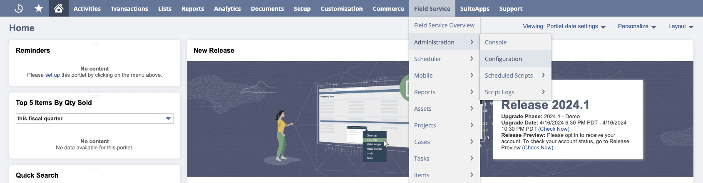Choose Configuration in Administration submenu
The height and width of the screenshot is (183, 703).
516,59
